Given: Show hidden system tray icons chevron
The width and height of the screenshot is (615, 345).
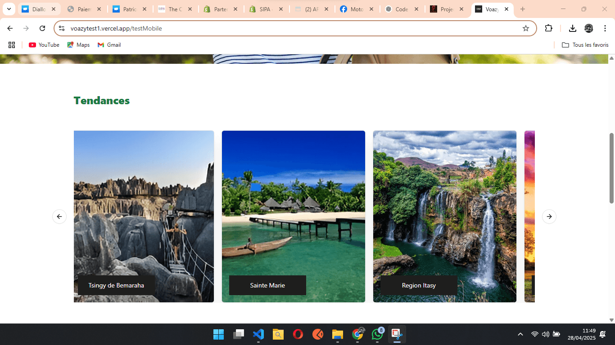Looking at the screenshot, I should [x=520, y=334].
